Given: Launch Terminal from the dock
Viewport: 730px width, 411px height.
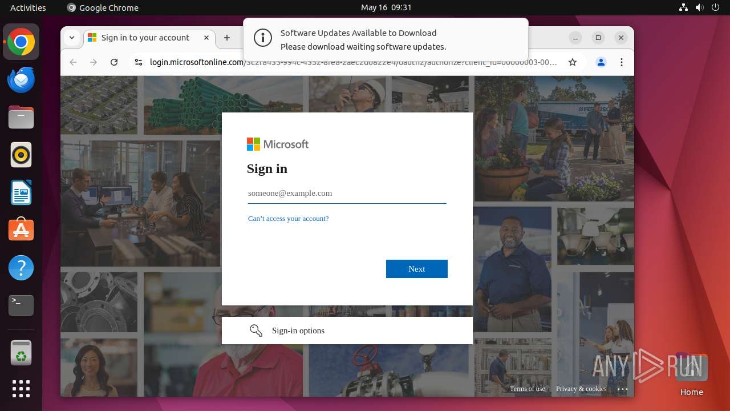Looking at the screenshot, I should (x=21, y=305).
